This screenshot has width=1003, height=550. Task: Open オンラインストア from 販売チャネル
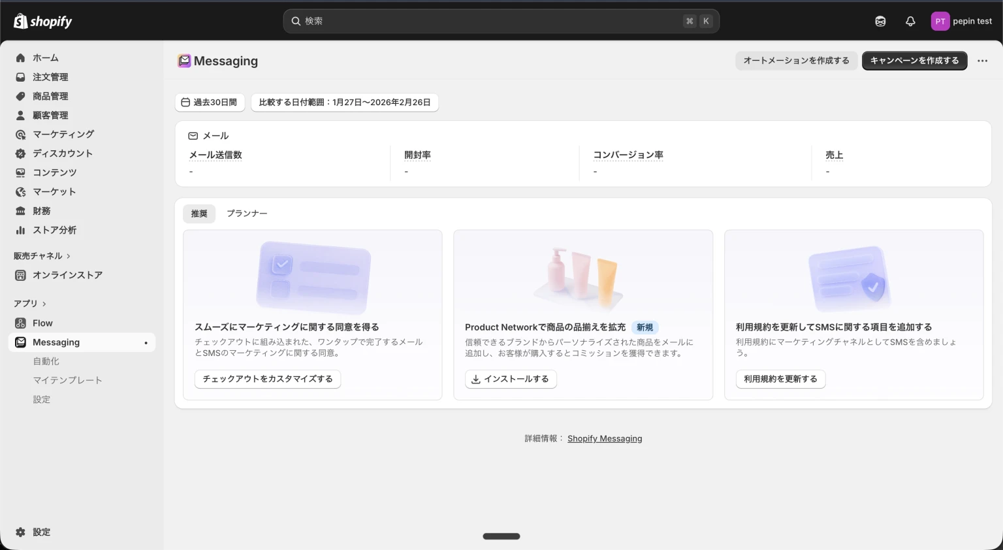coord(67,275)
